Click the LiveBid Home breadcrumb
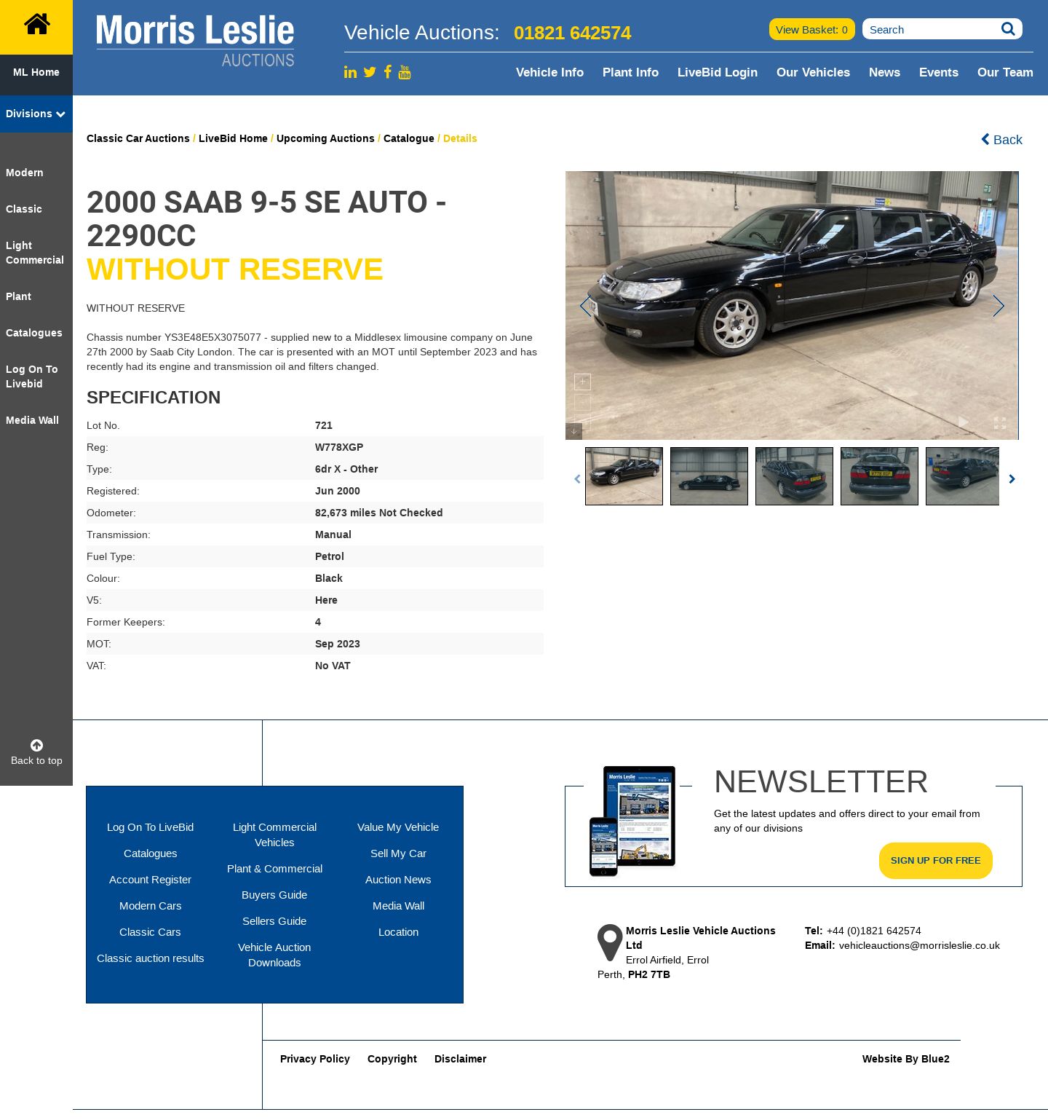 pos(233,138)
